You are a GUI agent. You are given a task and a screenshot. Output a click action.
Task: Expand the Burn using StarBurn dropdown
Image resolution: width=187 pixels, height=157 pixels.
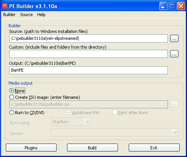pos(87,122)
